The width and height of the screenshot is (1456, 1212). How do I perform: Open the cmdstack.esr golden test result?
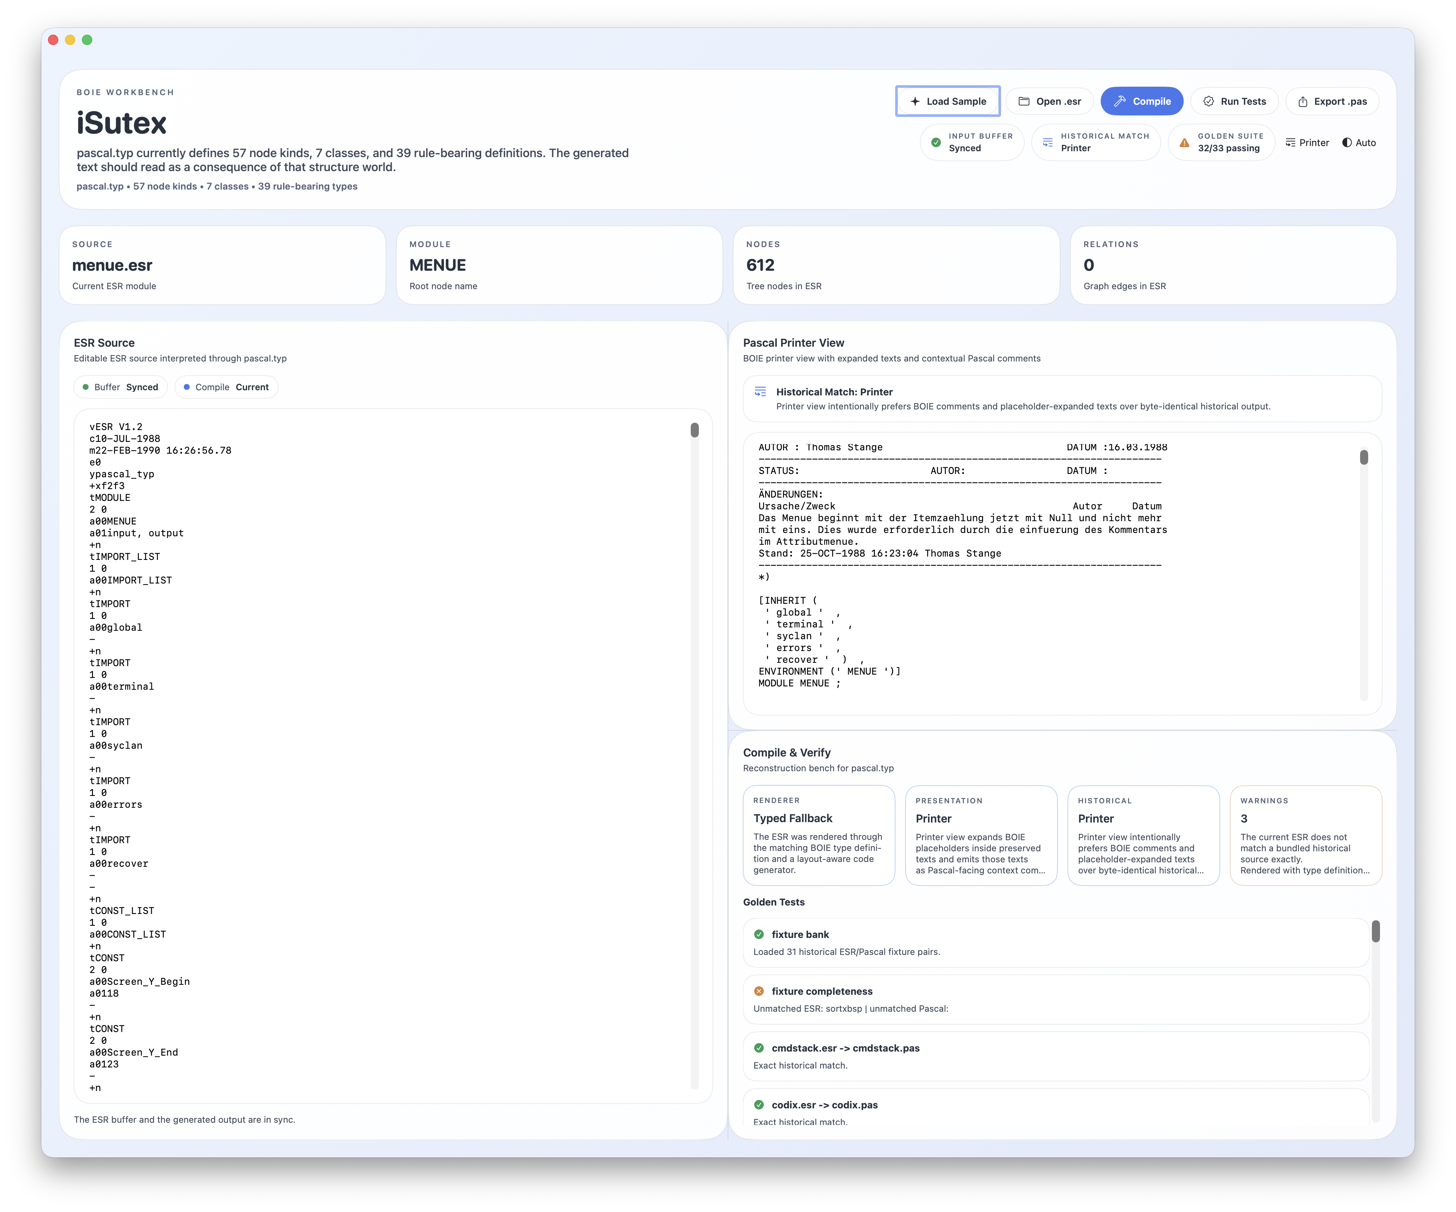click(x=1055, y=1056)
